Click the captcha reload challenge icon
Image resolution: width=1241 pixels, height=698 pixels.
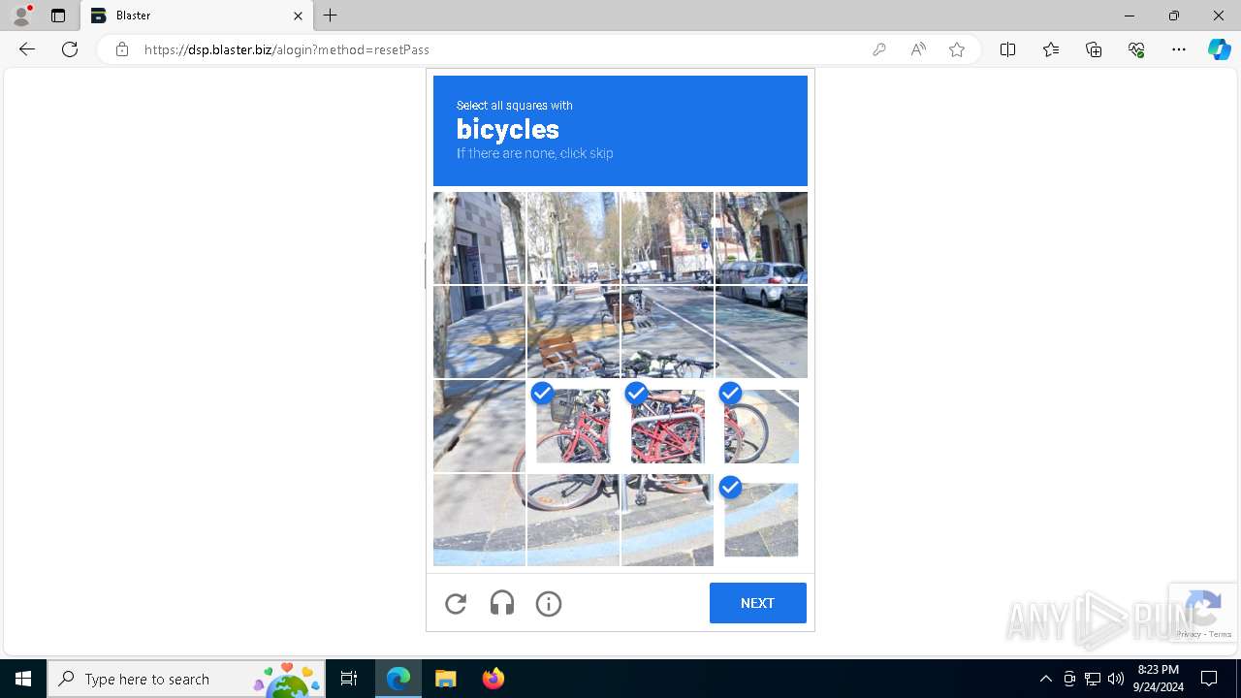pyautogui.click(x=456, y=604)
